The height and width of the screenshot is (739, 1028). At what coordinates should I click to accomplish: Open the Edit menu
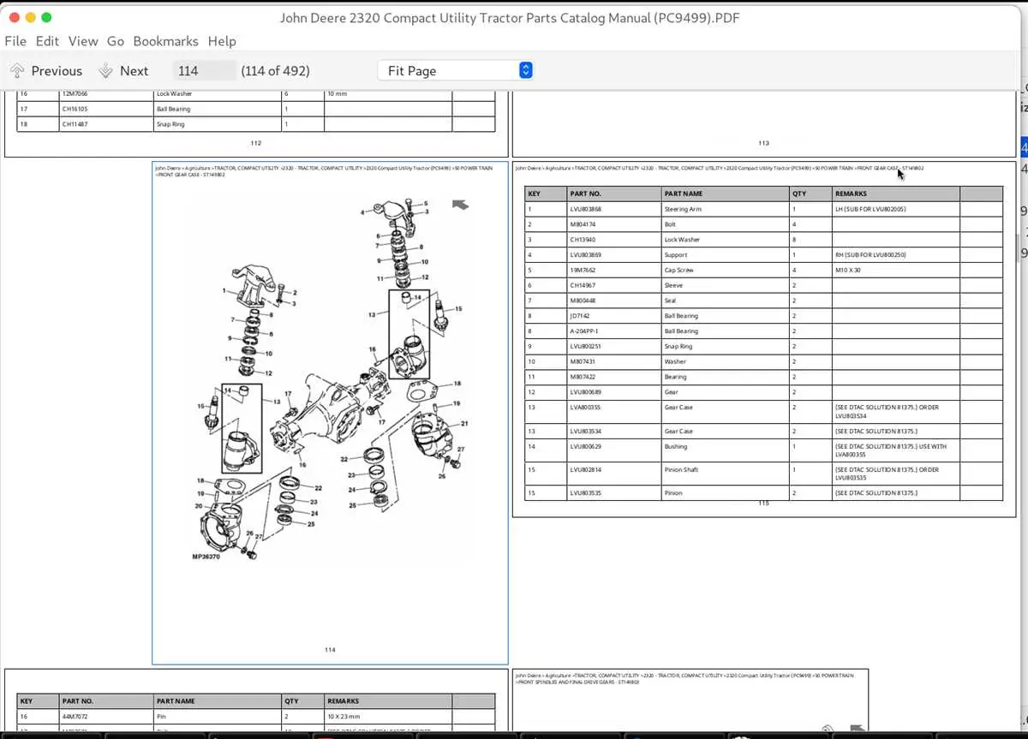[47, 41]
